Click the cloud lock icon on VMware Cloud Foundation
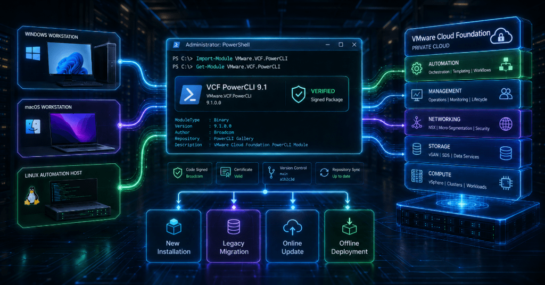 [501, 36]
